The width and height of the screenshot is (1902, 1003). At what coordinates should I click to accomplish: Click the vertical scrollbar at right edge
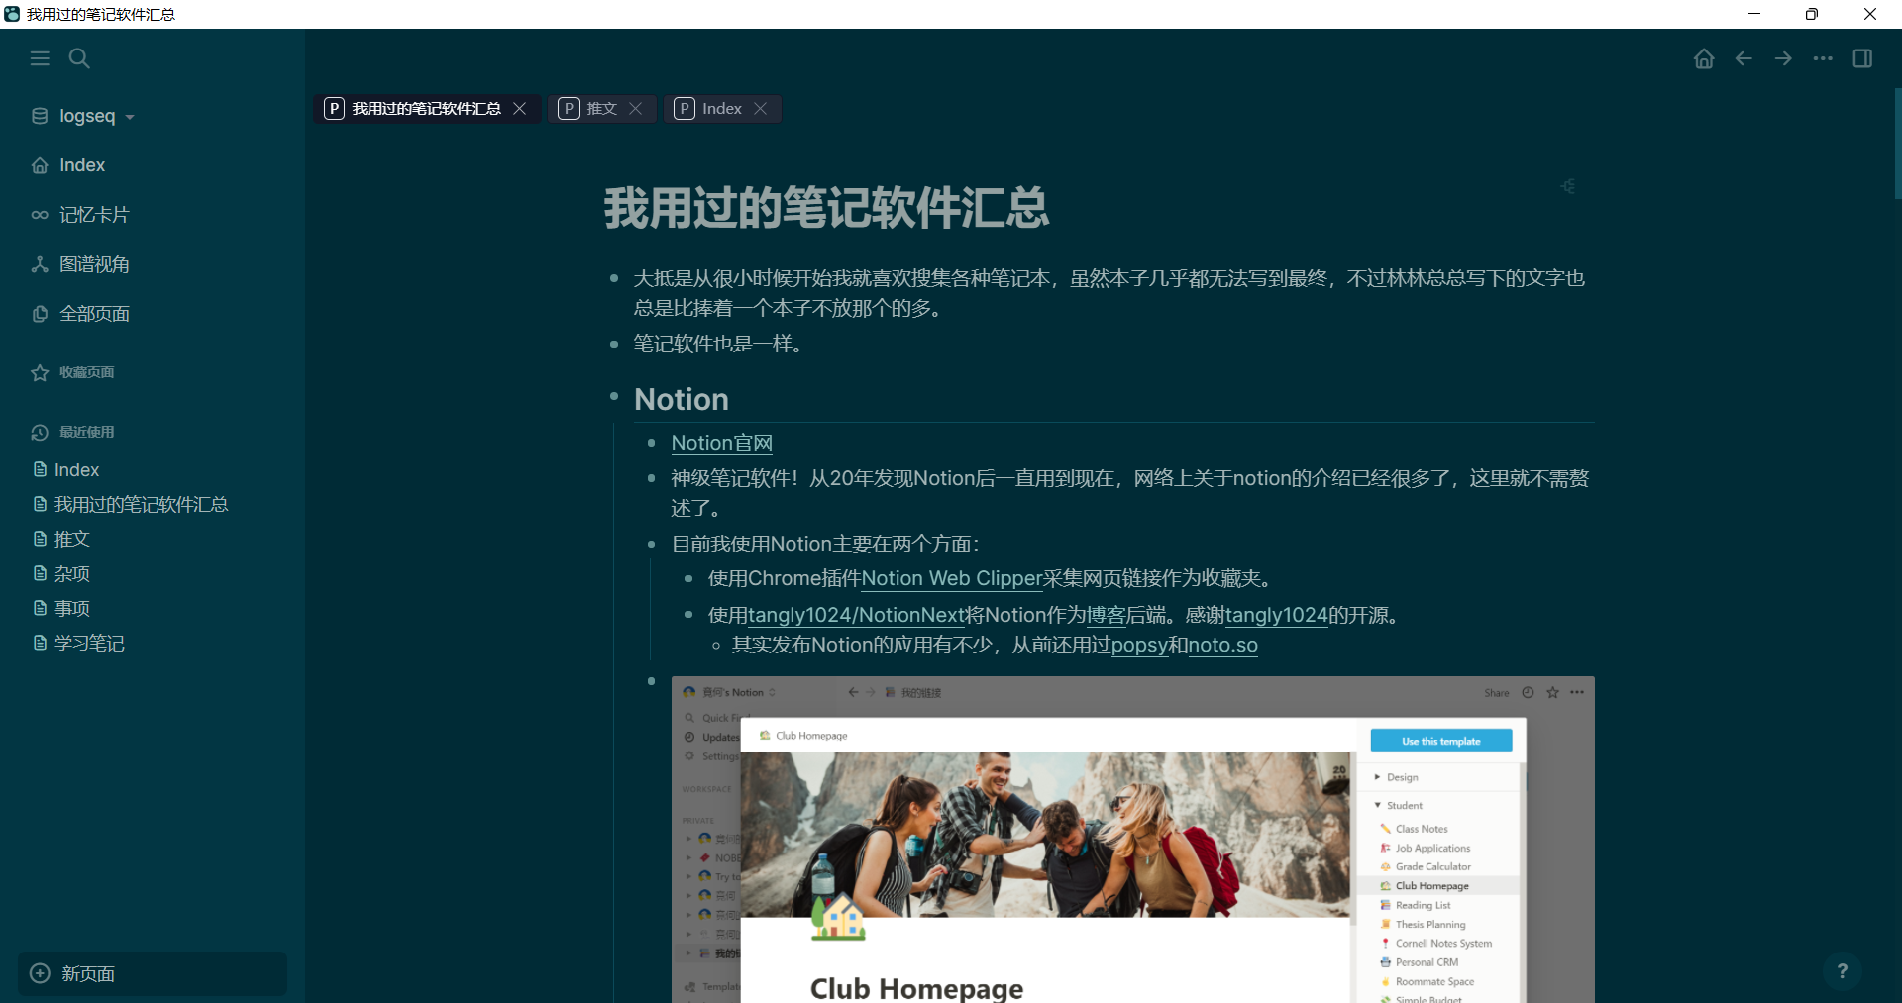pos(1897,144)
